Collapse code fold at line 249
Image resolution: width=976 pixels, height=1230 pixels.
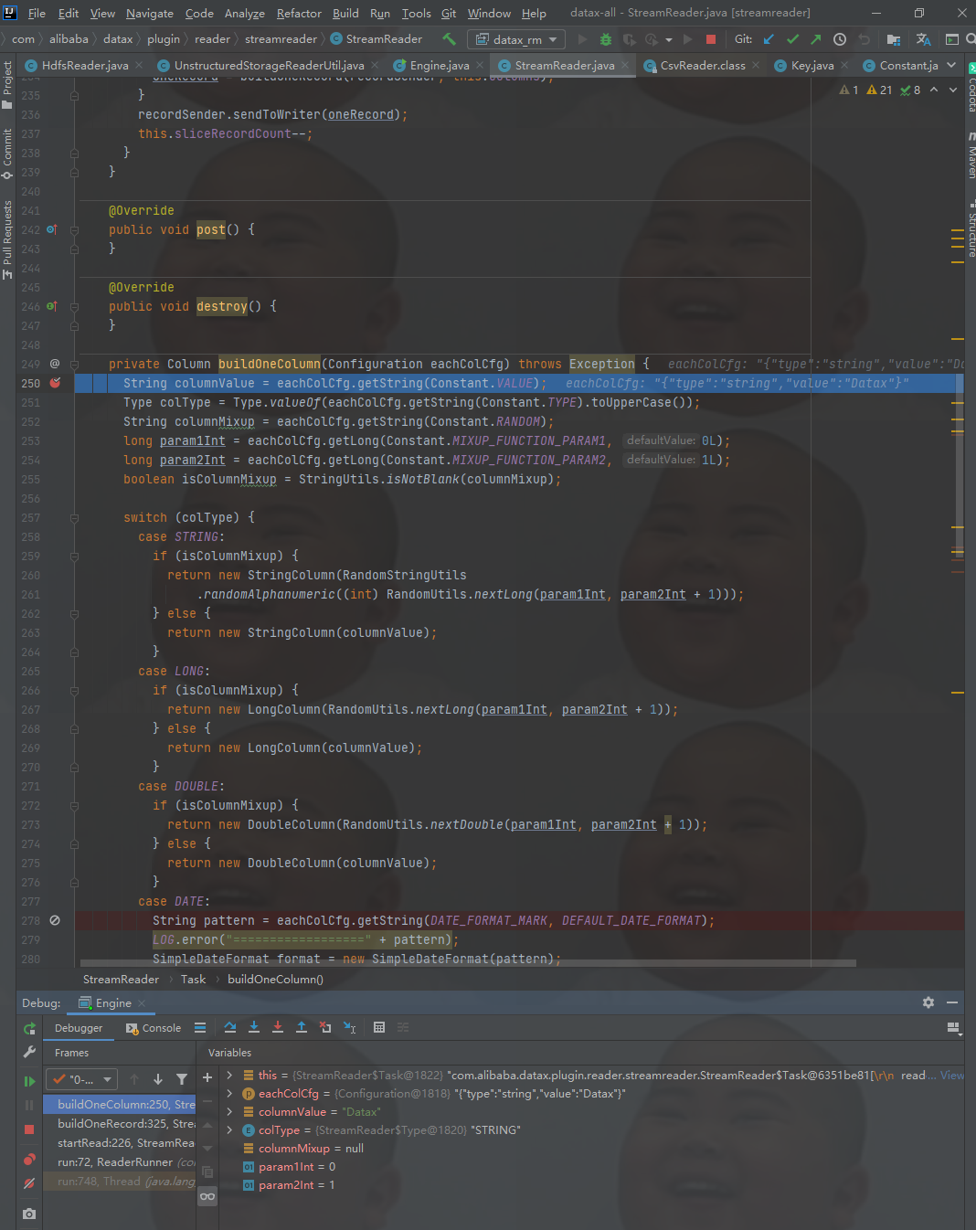74,364
